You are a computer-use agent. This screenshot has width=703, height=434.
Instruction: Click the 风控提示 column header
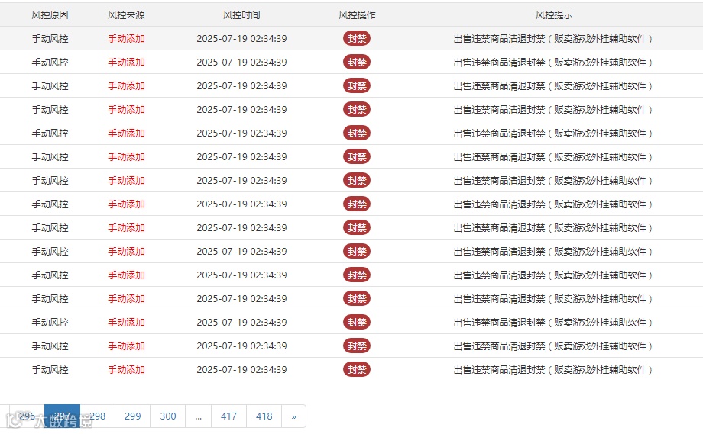coord(554,14)
